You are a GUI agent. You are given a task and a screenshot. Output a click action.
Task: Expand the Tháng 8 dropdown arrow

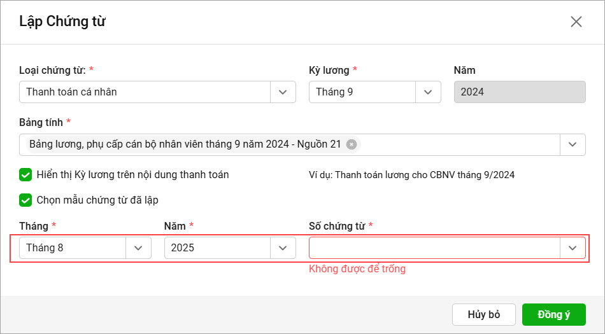click(x=138, y=247)
